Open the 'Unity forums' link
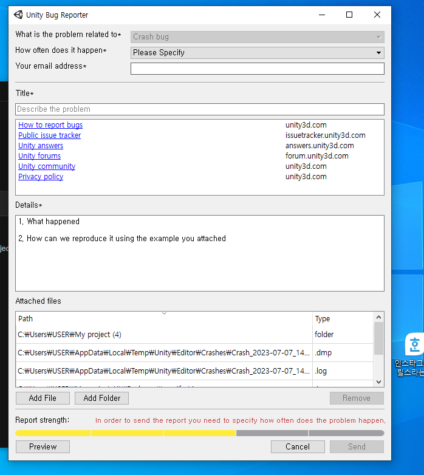This screenshot has height=475, width=424. (x=39, y=155)
